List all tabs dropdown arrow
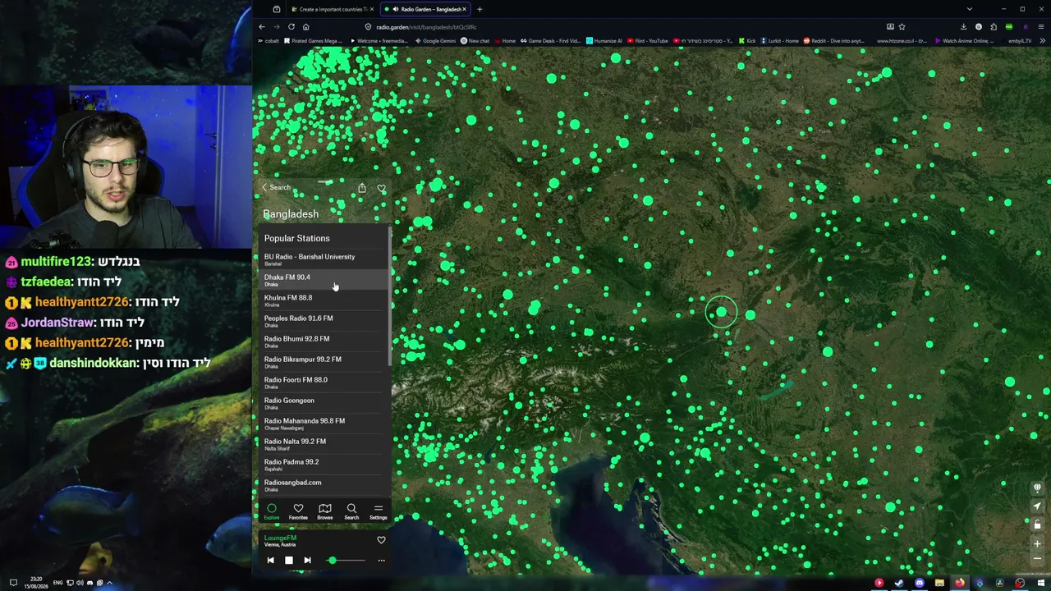The width and height of the screenshot is (1051, 591). (970, 9)
